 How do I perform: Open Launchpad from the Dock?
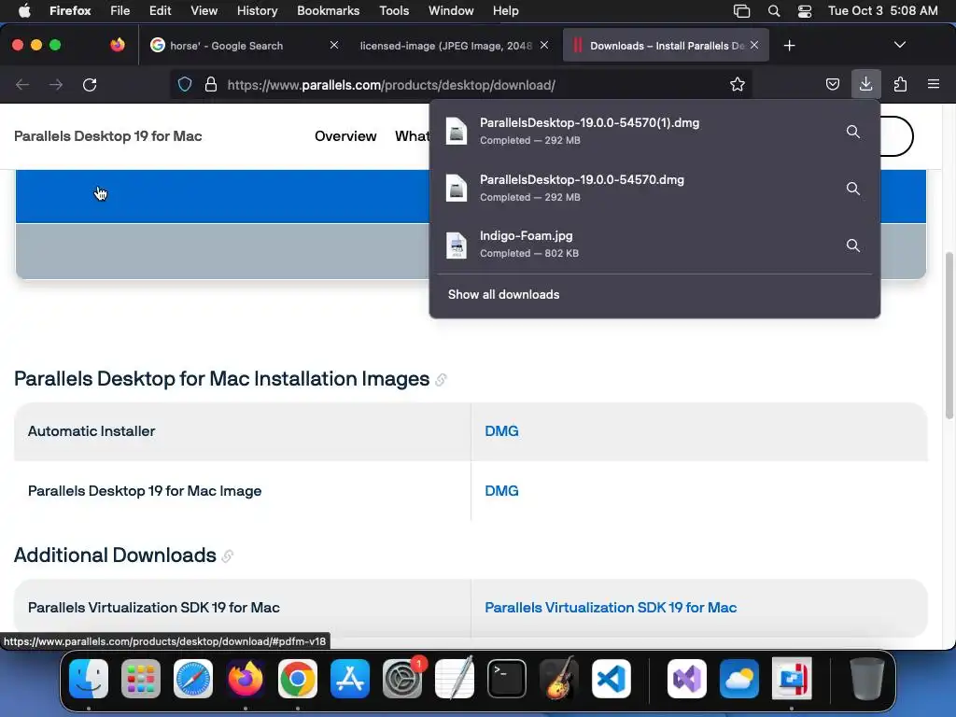(x=141, y=679)
